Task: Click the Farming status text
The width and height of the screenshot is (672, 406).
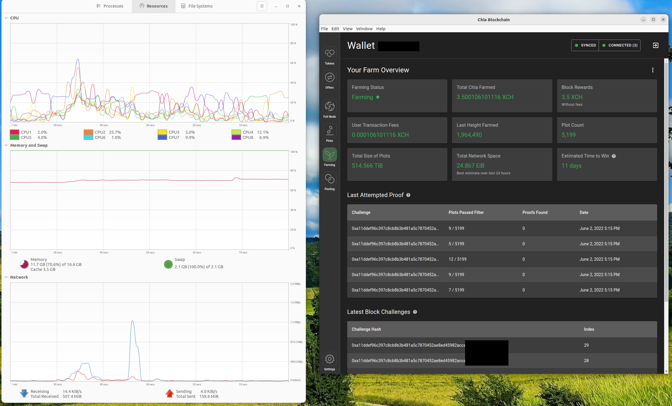Action: pos(362,97)
